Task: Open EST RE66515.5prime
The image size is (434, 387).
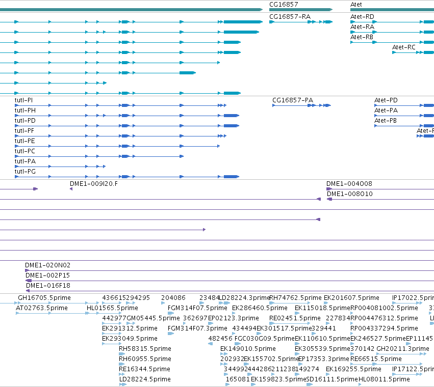Action: point(376,359)
